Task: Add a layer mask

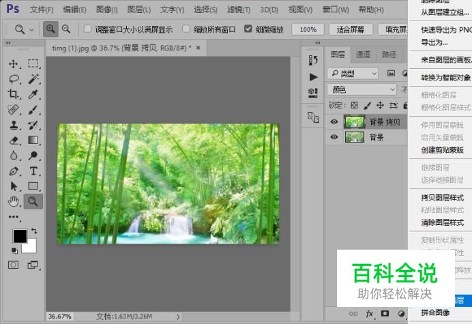Action: [385, 314]
